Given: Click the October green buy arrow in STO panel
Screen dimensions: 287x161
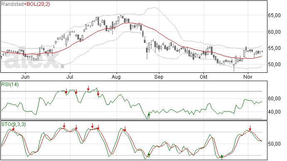Looking at the screenshot, I should [x=222, y=157].
